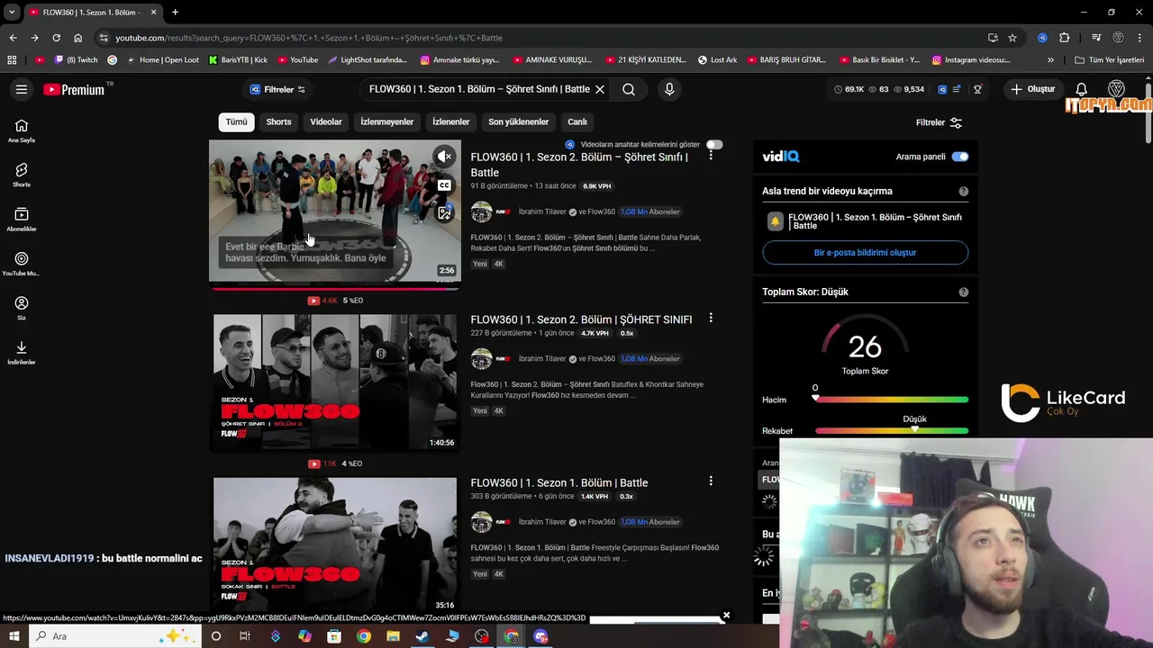Screen dimensions: 1153x648
Task: Select the Canlı filter chip
Action: click(x=576, y=121)
